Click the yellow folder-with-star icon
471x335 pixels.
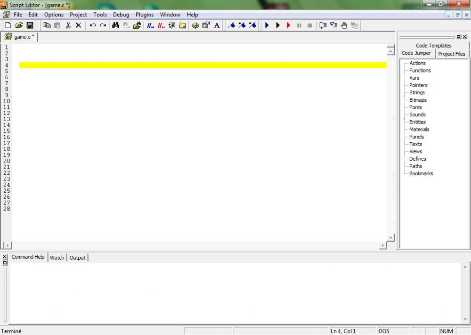[182, 25]
